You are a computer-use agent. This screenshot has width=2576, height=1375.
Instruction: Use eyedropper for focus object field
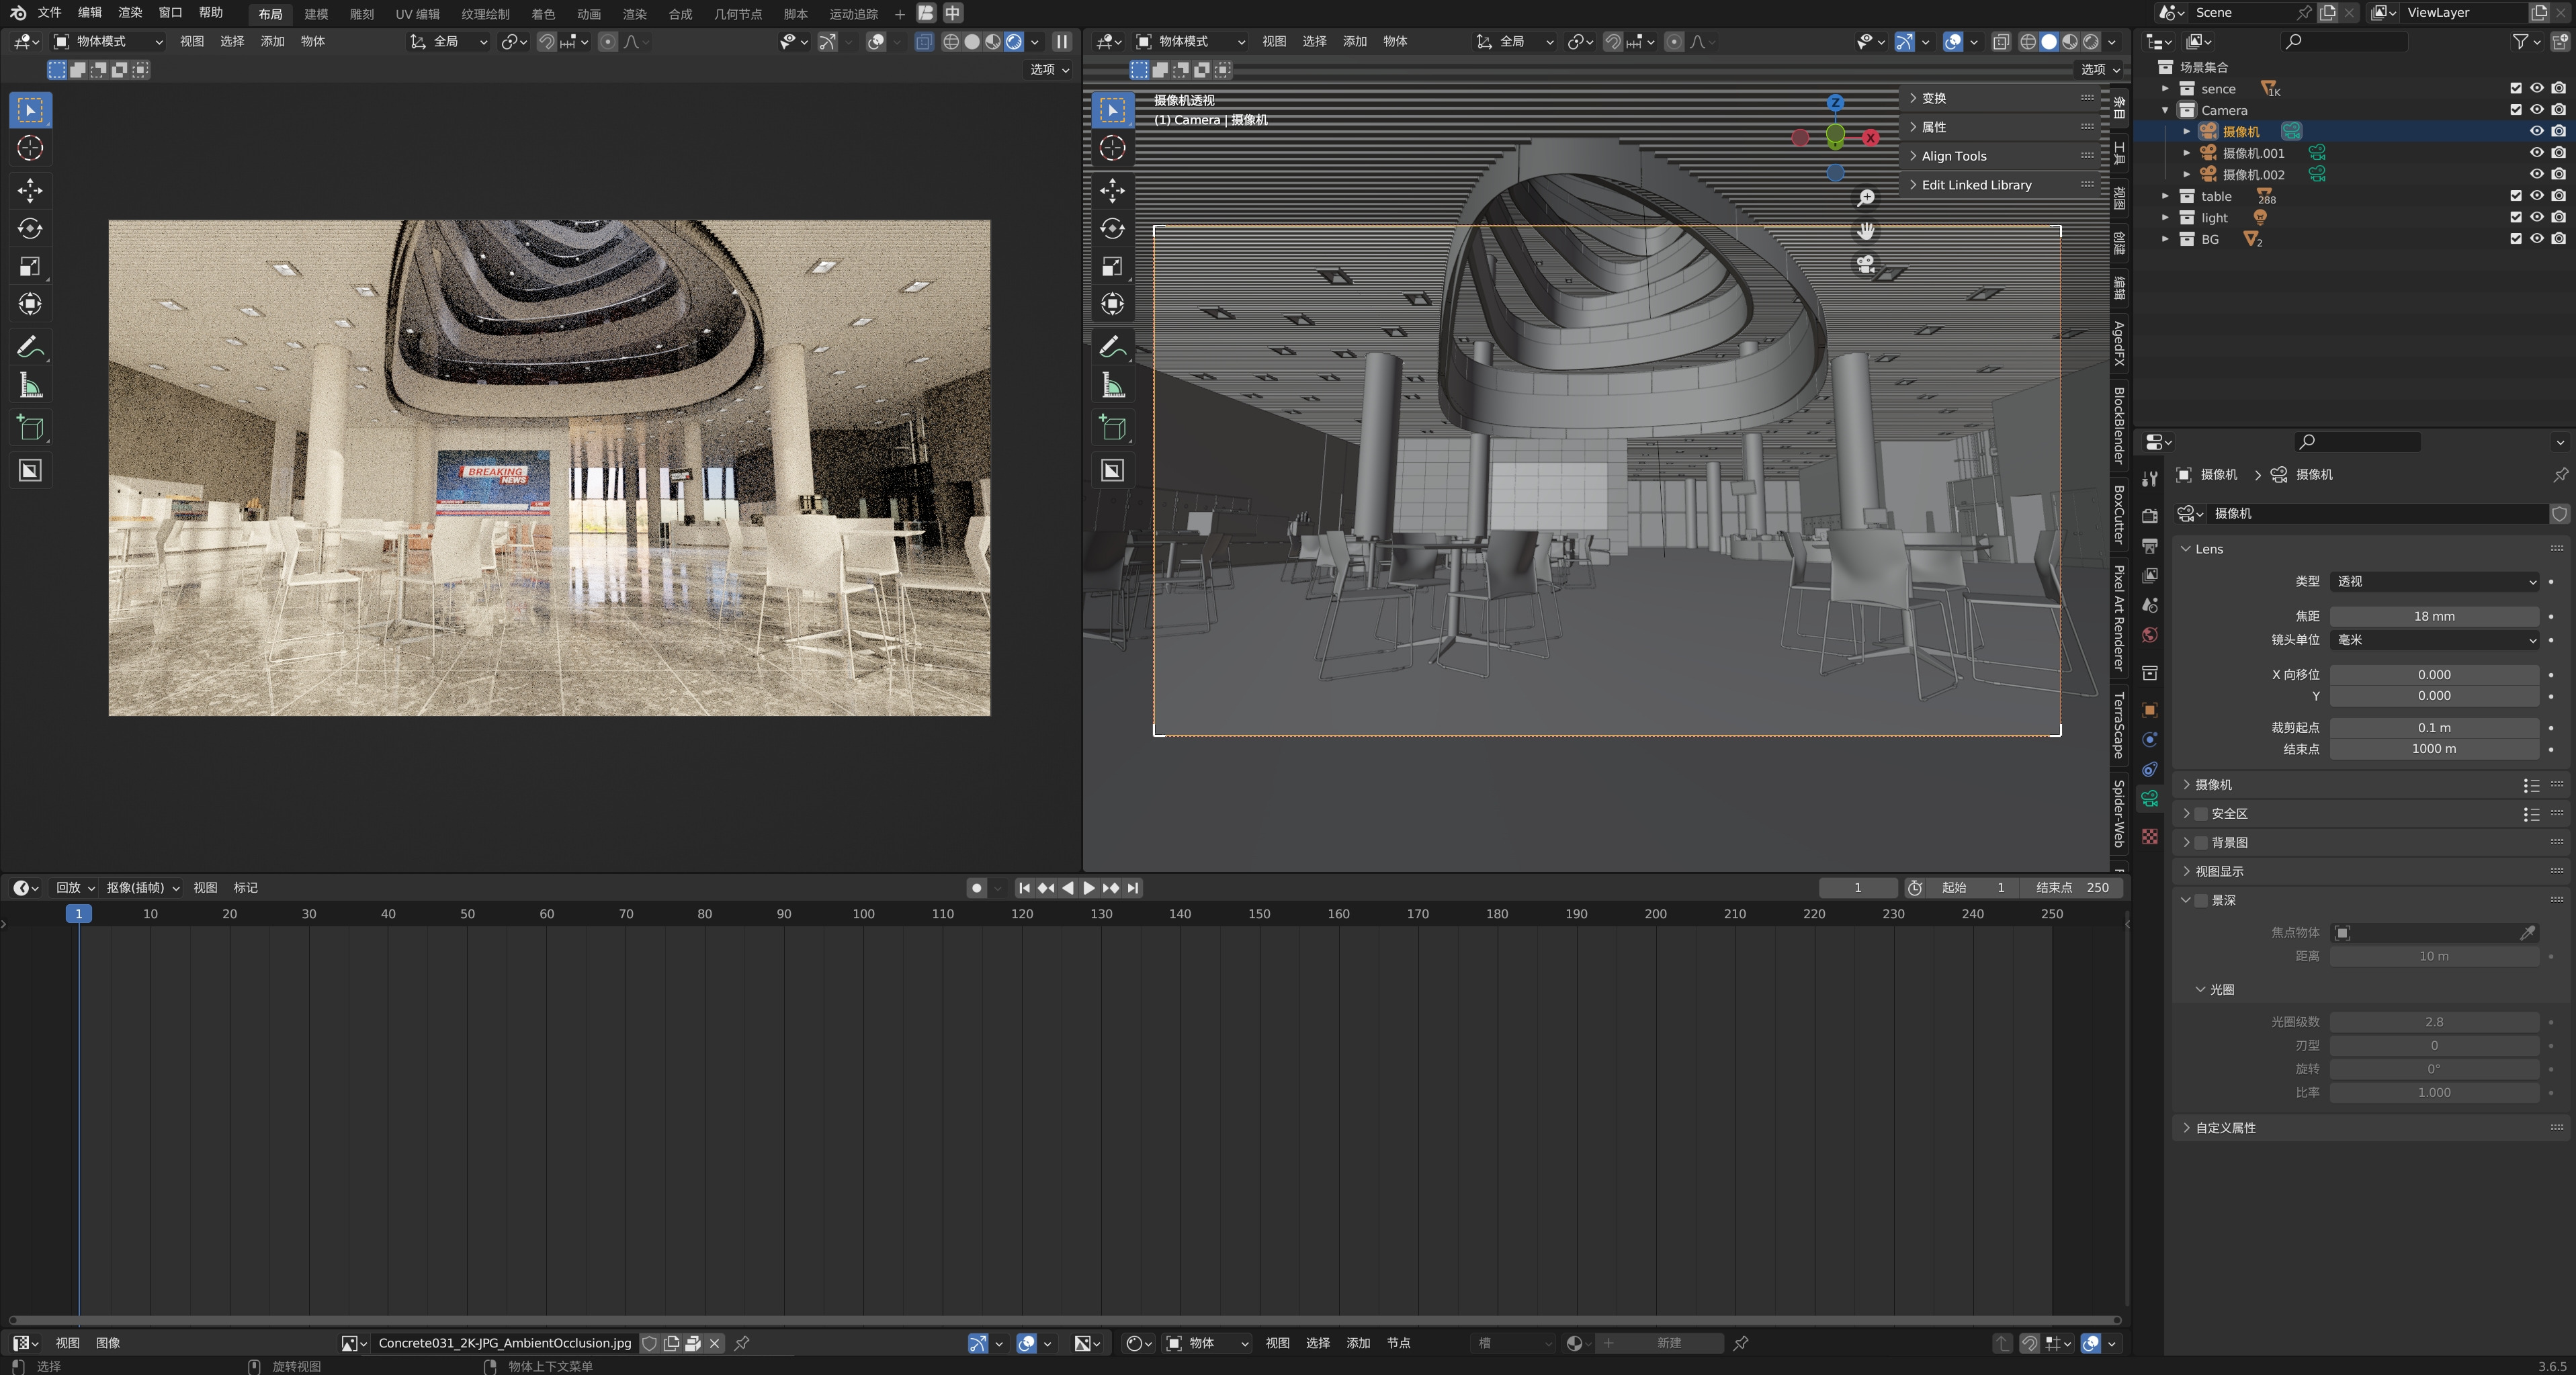(2527, 933)
